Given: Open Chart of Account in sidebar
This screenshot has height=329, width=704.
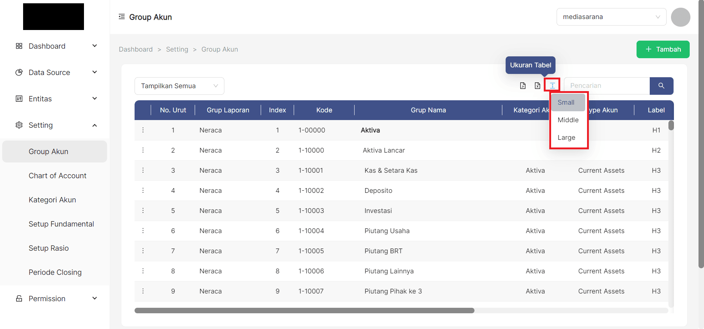Looking at the screenshot, I should [58, 176].
